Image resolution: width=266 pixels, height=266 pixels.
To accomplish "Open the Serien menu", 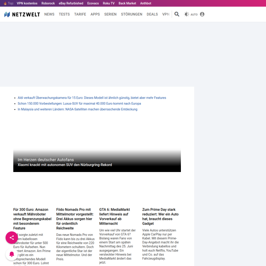I will coord(110,14).
